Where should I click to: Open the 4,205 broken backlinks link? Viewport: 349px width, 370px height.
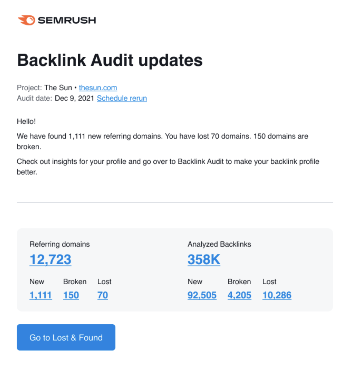(x=239, y=295)
